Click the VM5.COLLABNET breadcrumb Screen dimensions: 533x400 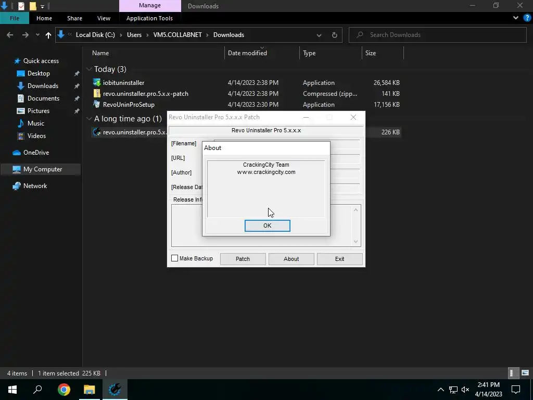click(x=177, y=35)
